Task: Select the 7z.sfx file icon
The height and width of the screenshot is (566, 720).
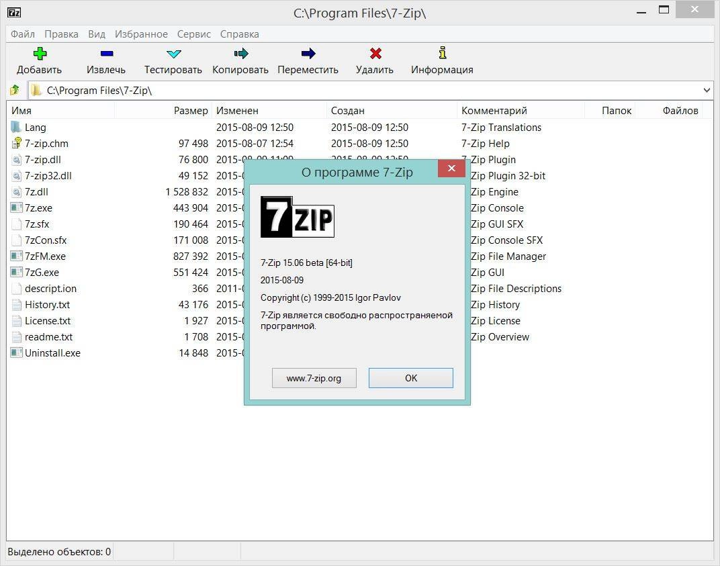Action: [x=16, y=224]
